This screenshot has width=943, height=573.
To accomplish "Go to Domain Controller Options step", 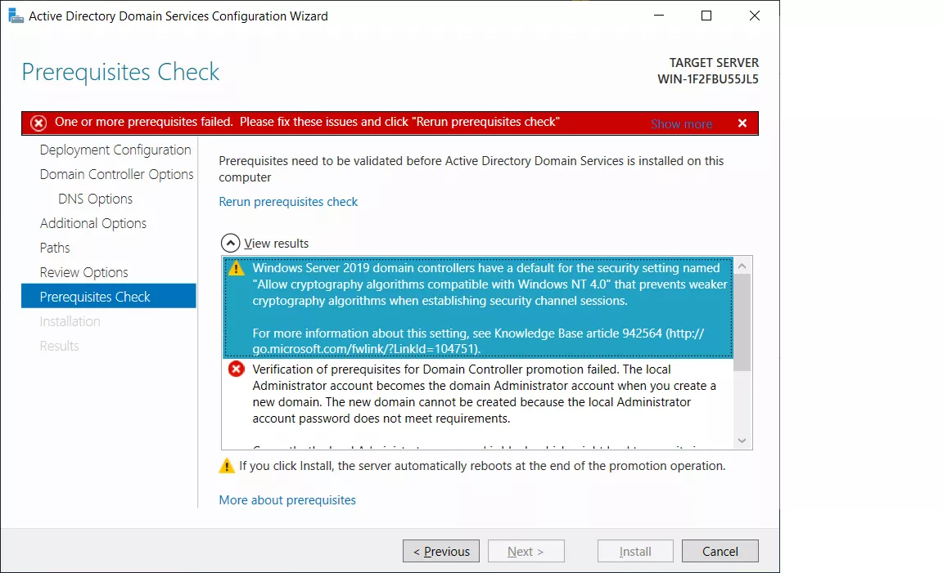I will [117, 174].
